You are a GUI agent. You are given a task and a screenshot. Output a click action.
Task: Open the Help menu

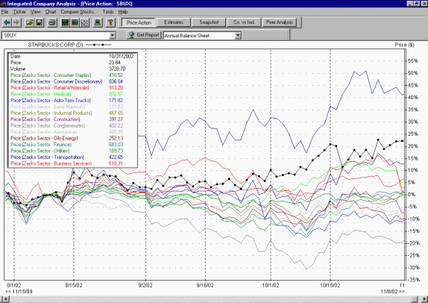click(x=123, y=12)
